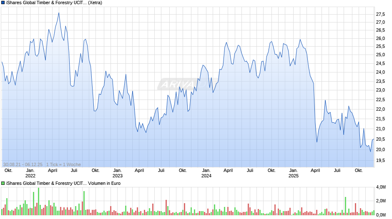Click the 24,5 price axis label
392x219 pixels.
[380, 63]
